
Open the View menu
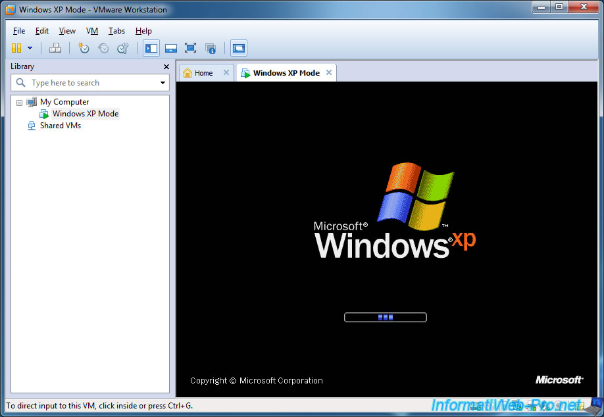[67, 31]
